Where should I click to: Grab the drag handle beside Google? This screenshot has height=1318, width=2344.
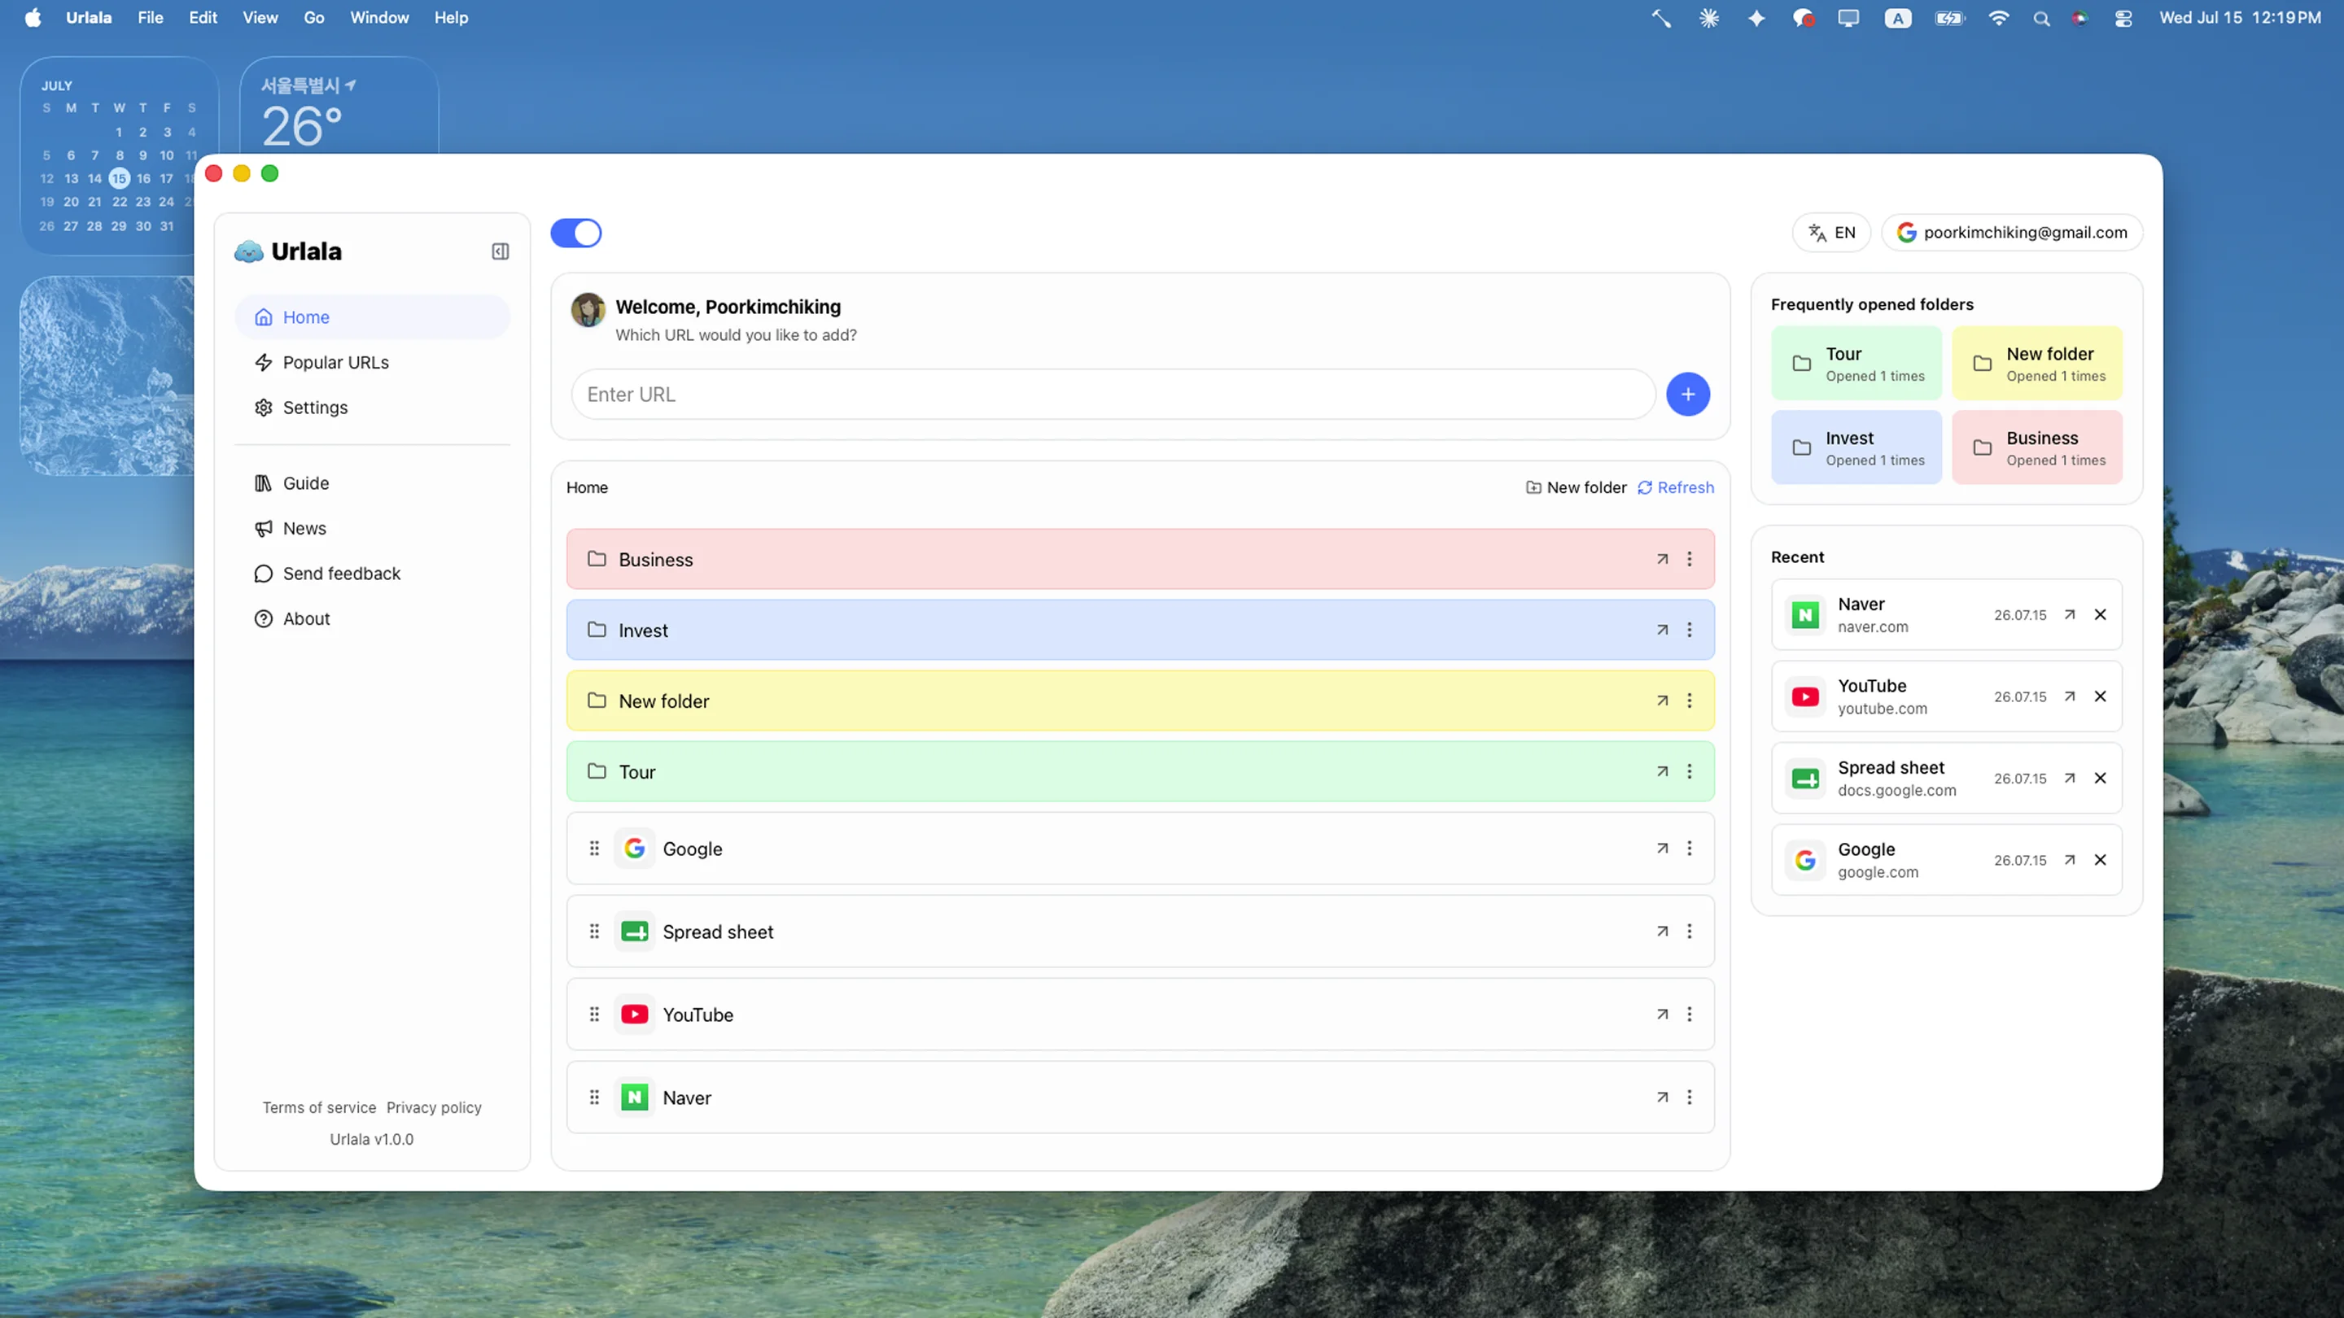pyautogui.click(x=594, y=849)
